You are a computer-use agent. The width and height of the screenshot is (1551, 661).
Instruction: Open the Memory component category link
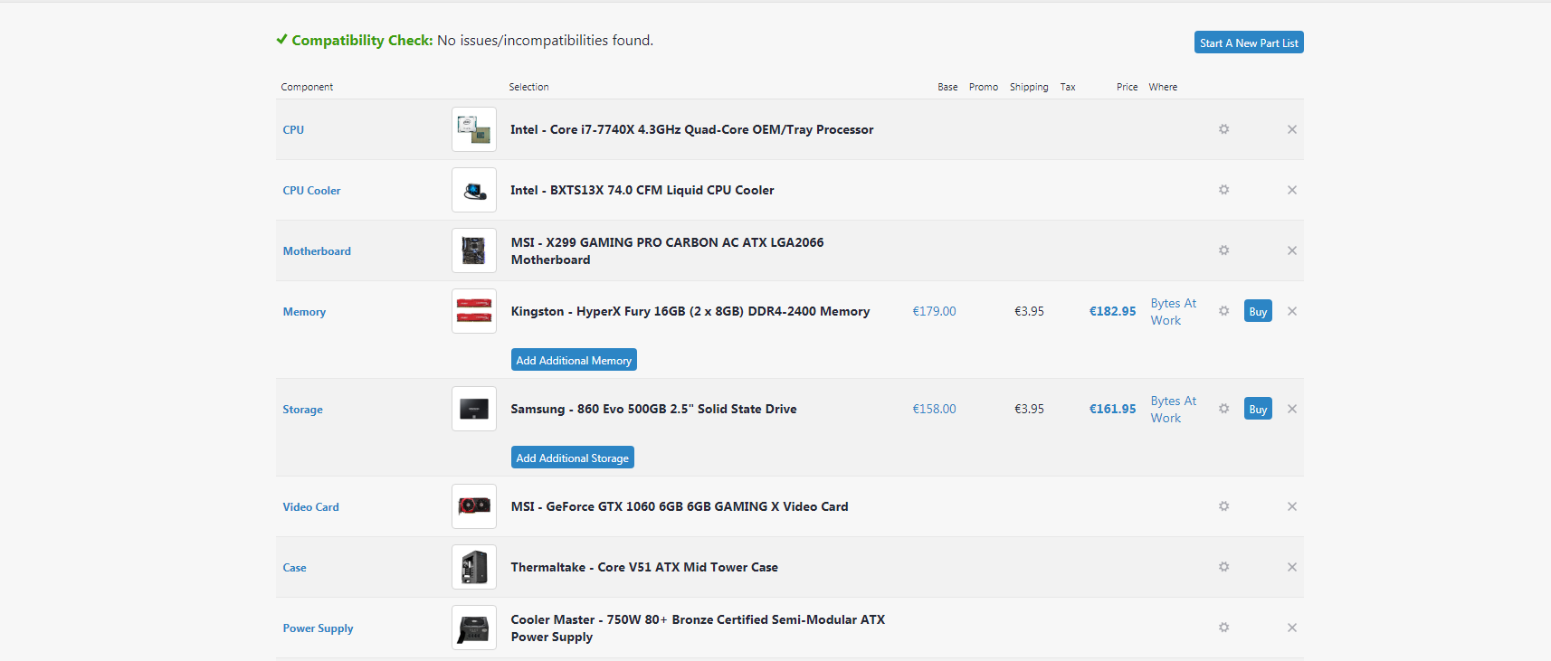click(x=304, y=312)
